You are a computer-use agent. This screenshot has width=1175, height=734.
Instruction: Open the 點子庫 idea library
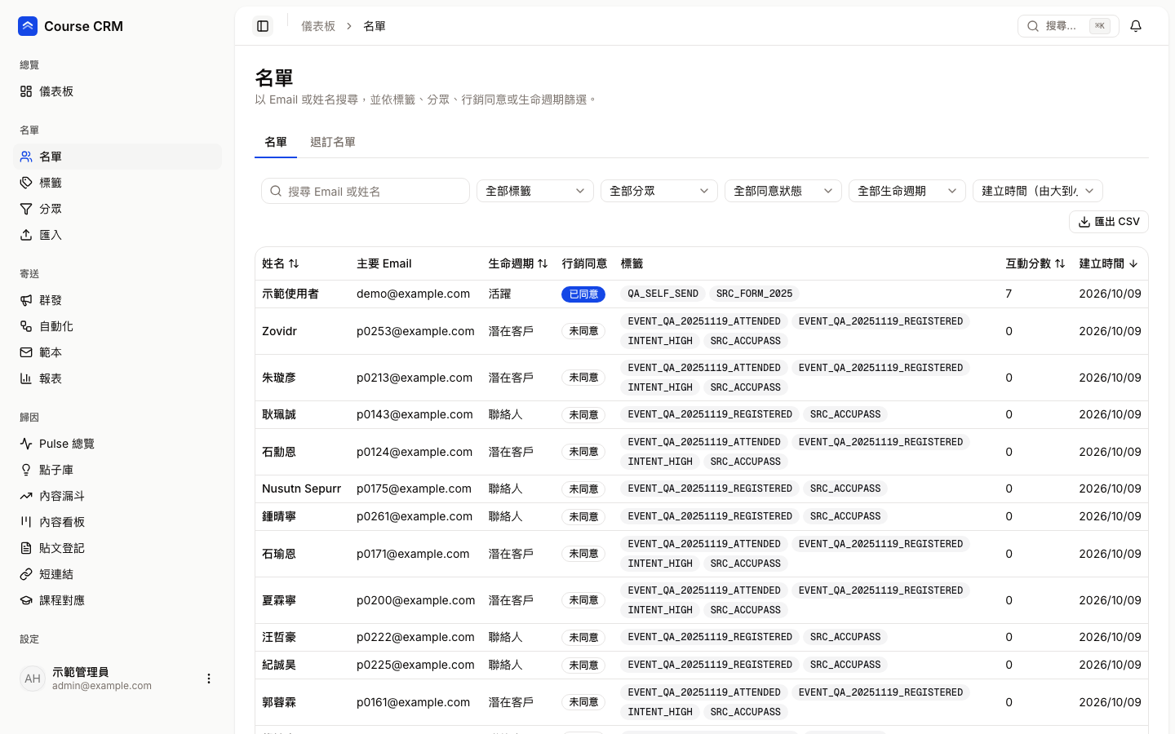117,470
